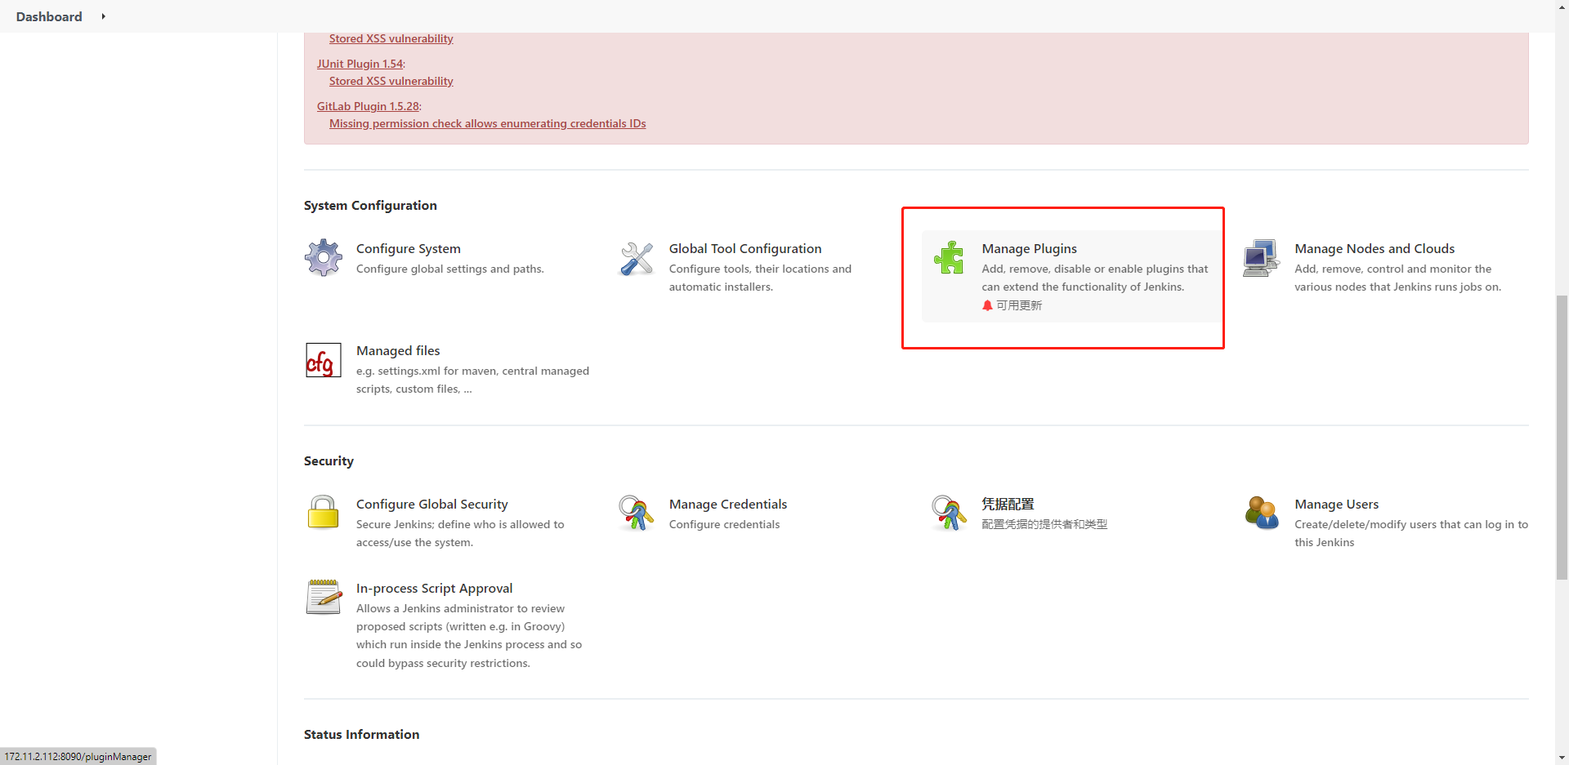Open Stored XSS vulnerability under JUnit Plugin
The image size is (1569, 765).
coord(391,81)
